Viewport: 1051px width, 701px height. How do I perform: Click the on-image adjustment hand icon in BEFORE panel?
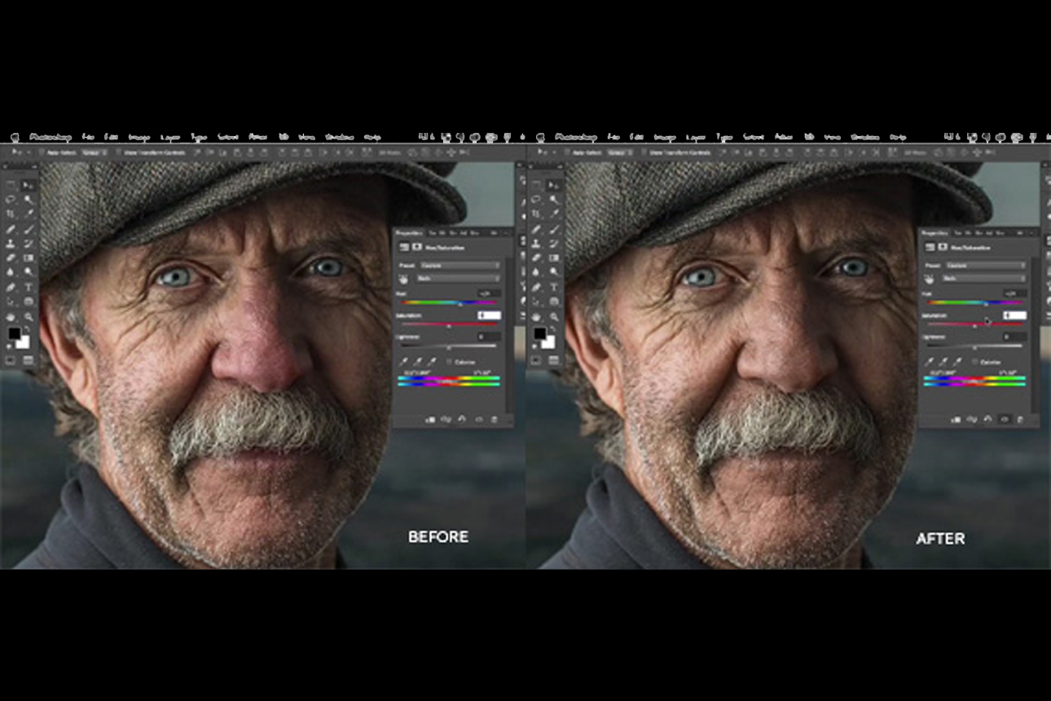tap(404, 278)
